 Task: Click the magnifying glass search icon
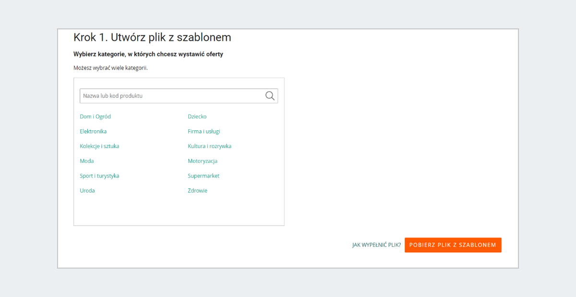(x=270, y=96)
